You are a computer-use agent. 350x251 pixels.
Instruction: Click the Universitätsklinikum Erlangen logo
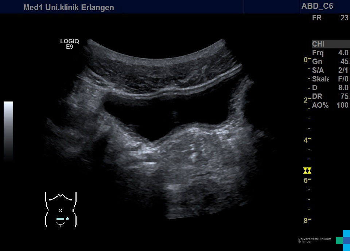click(x=323, y=240)
